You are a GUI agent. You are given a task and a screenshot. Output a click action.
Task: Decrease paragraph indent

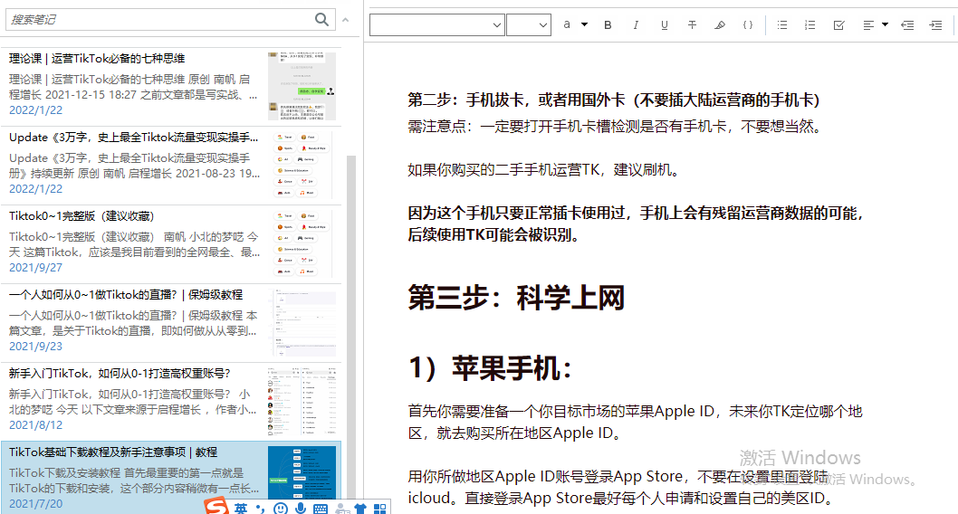907,25
